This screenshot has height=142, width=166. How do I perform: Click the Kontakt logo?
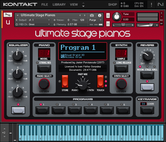[x=20, y=4]
